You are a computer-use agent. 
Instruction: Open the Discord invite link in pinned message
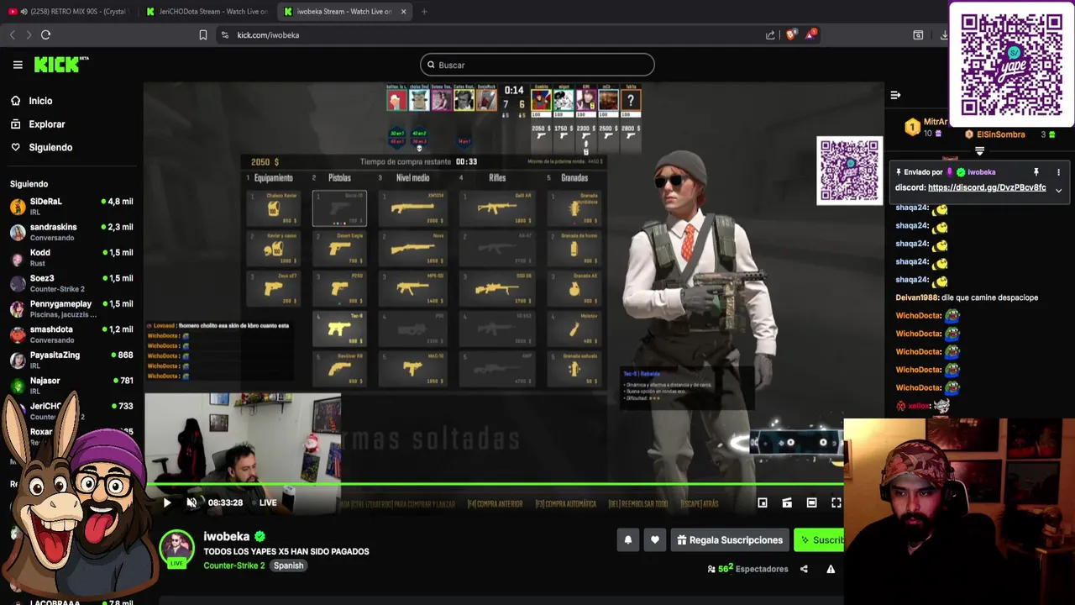(x=987, y=187)
